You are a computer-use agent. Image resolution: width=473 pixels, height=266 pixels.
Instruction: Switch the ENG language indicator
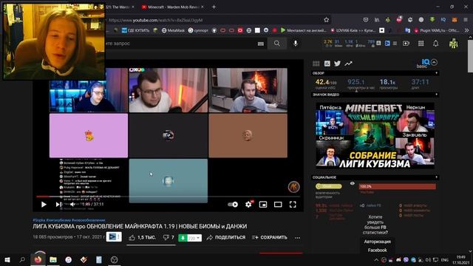(x=445, y=259)
